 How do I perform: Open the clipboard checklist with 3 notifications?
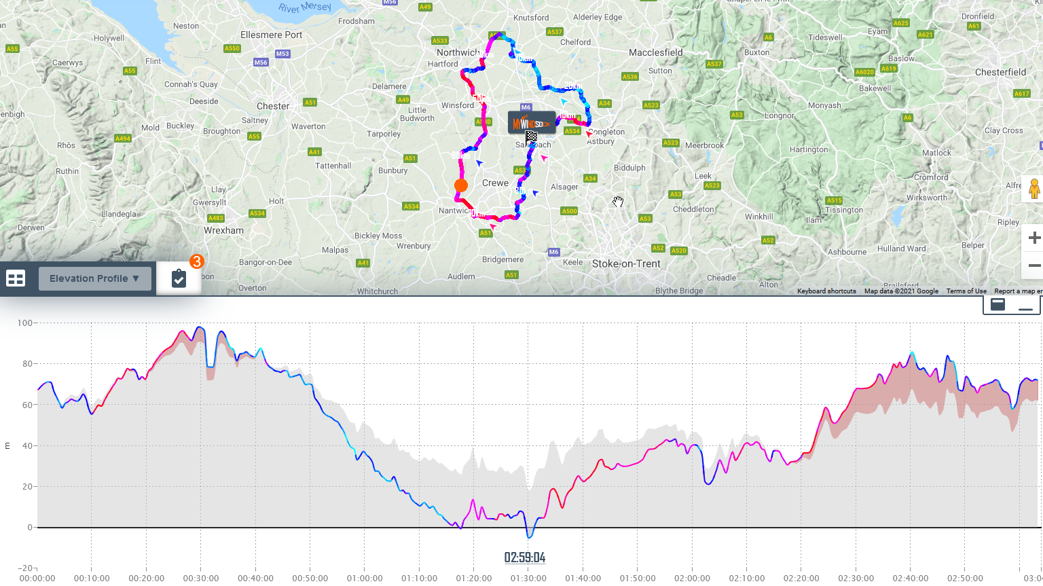click(x=179, y=278)
